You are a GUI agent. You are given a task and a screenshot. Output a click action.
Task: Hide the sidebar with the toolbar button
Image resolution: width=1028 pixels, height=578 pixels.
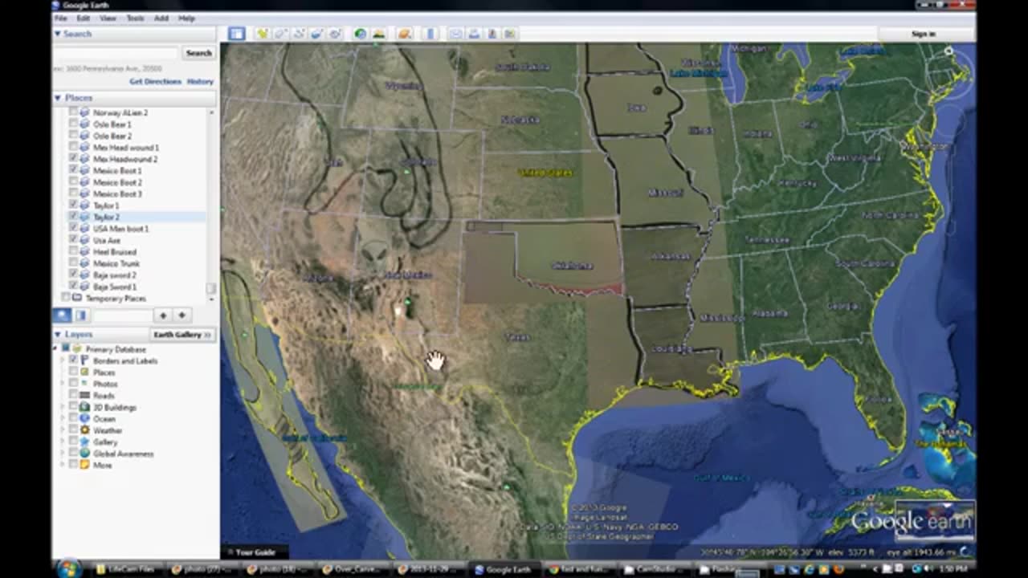pos(236,34)
